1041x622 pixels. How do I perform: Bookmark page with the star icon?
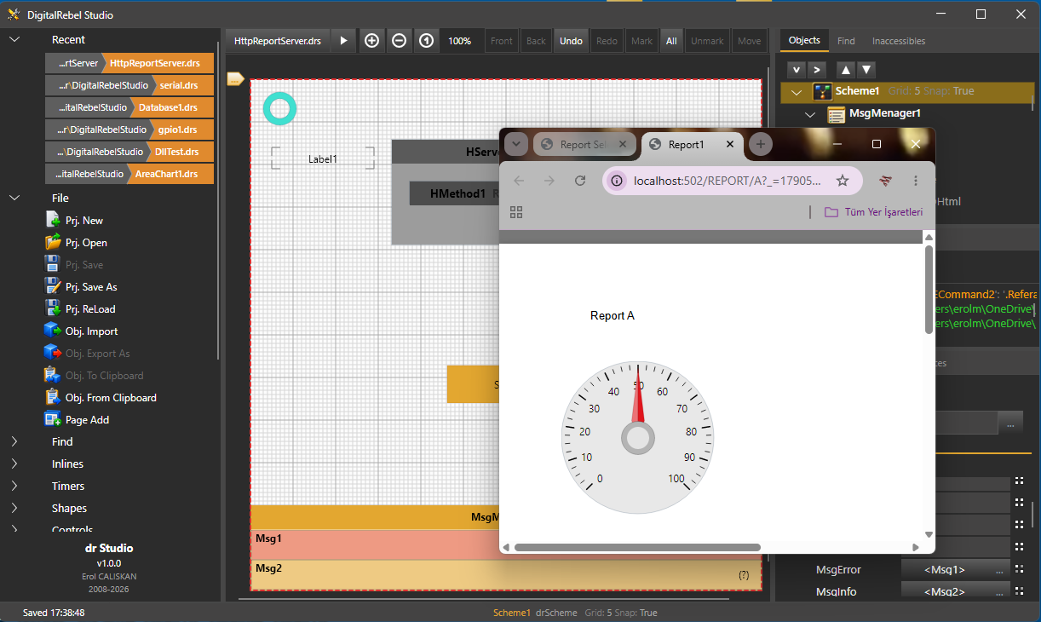843,181
